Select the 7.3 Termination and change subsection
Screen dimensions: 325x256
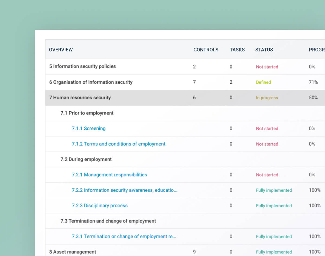108,221
